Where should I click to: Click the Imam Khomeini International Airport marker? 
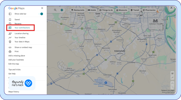[x=106, y=83]
